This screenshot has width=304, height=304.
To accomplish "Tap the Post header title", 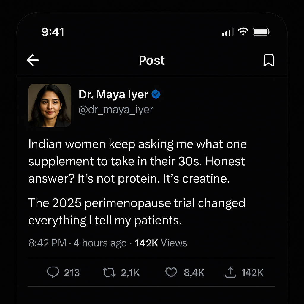I will (x=152, y=60).
